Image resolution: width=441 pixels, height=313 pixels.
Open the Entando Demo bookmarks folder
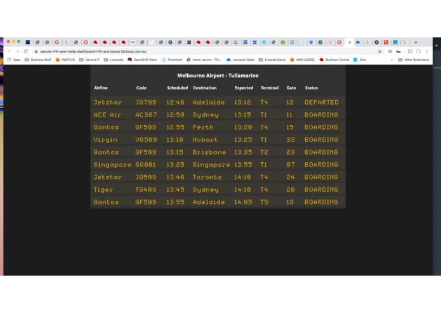[272, 60]
